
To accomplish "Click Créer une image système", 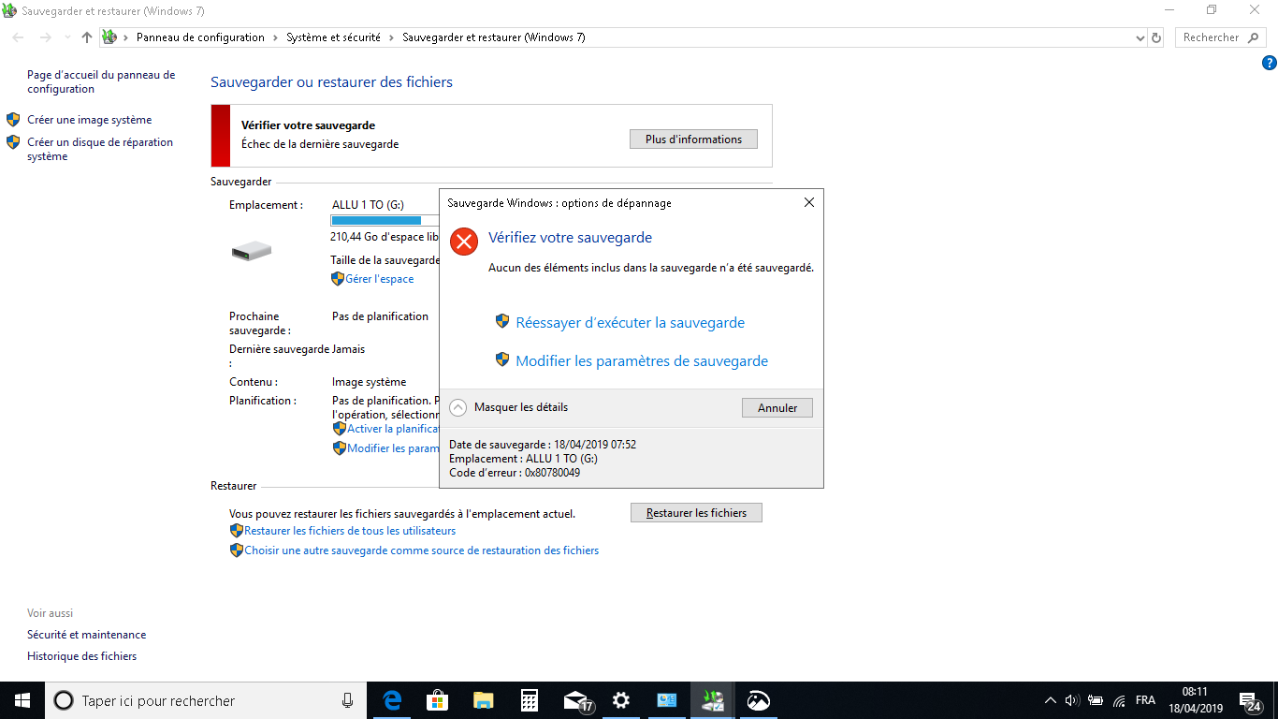I will [x=89, y=120].
